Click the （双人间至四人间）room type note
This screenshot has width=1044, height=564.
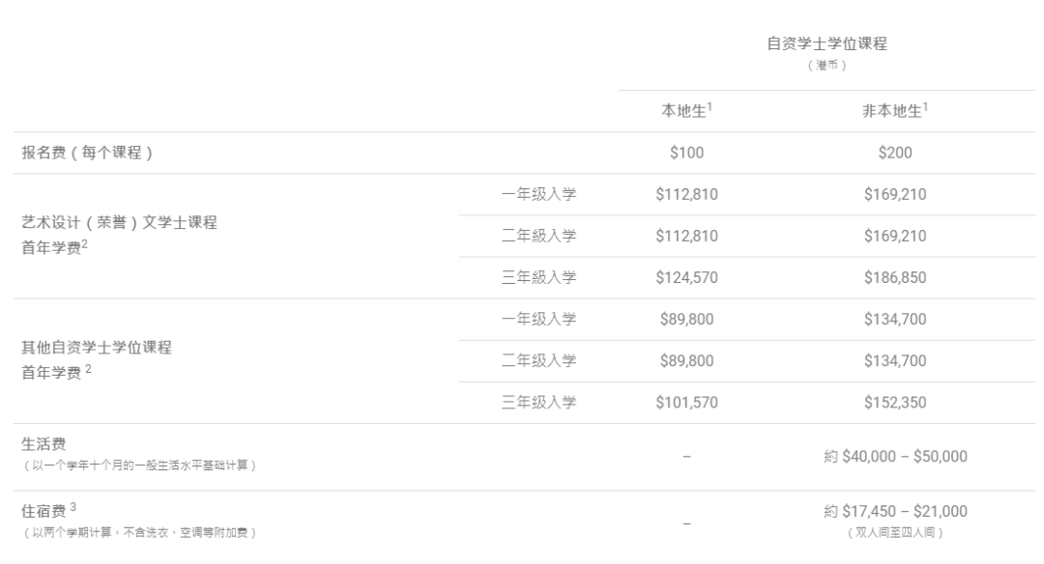pos(896,531)
